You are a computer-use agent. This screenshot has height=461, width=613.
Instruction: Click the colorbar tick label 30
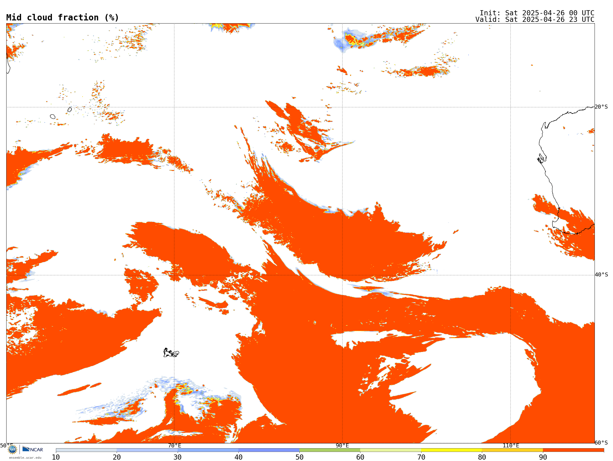click(x=178, y=457)
